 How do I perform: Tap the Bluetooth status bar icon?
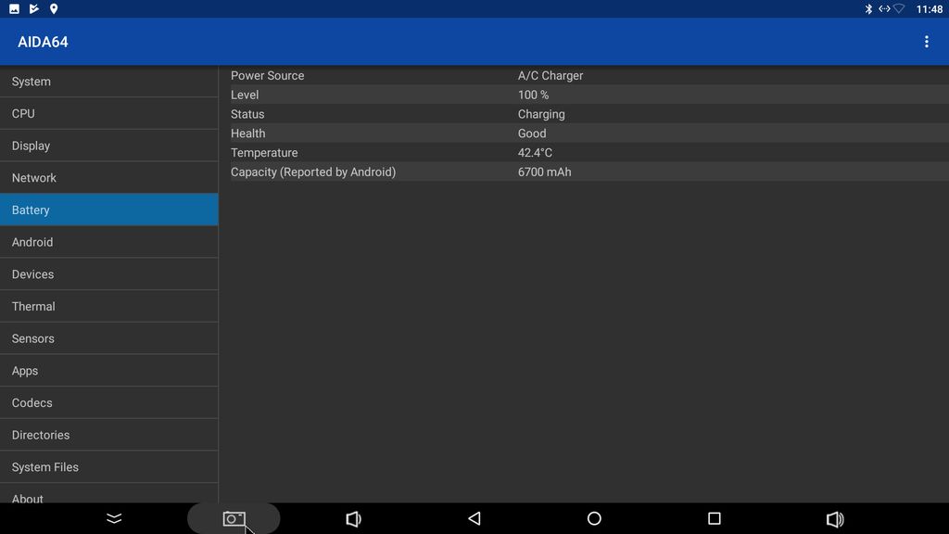(868, 9)
